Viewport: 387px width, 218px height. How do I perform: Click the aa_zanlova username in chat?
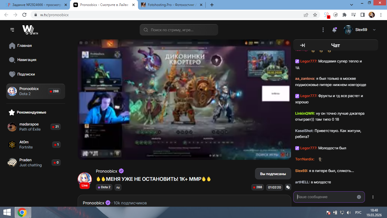(x=305, y=79)
